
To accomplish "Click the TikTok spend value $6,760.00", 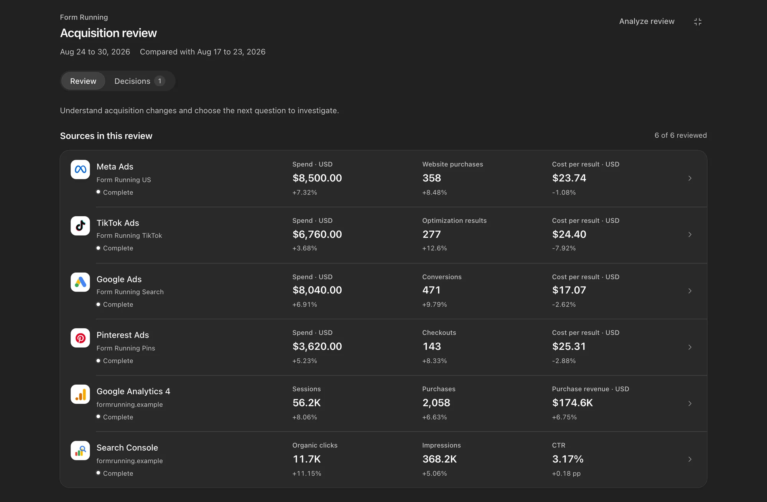I will point(317,234).
